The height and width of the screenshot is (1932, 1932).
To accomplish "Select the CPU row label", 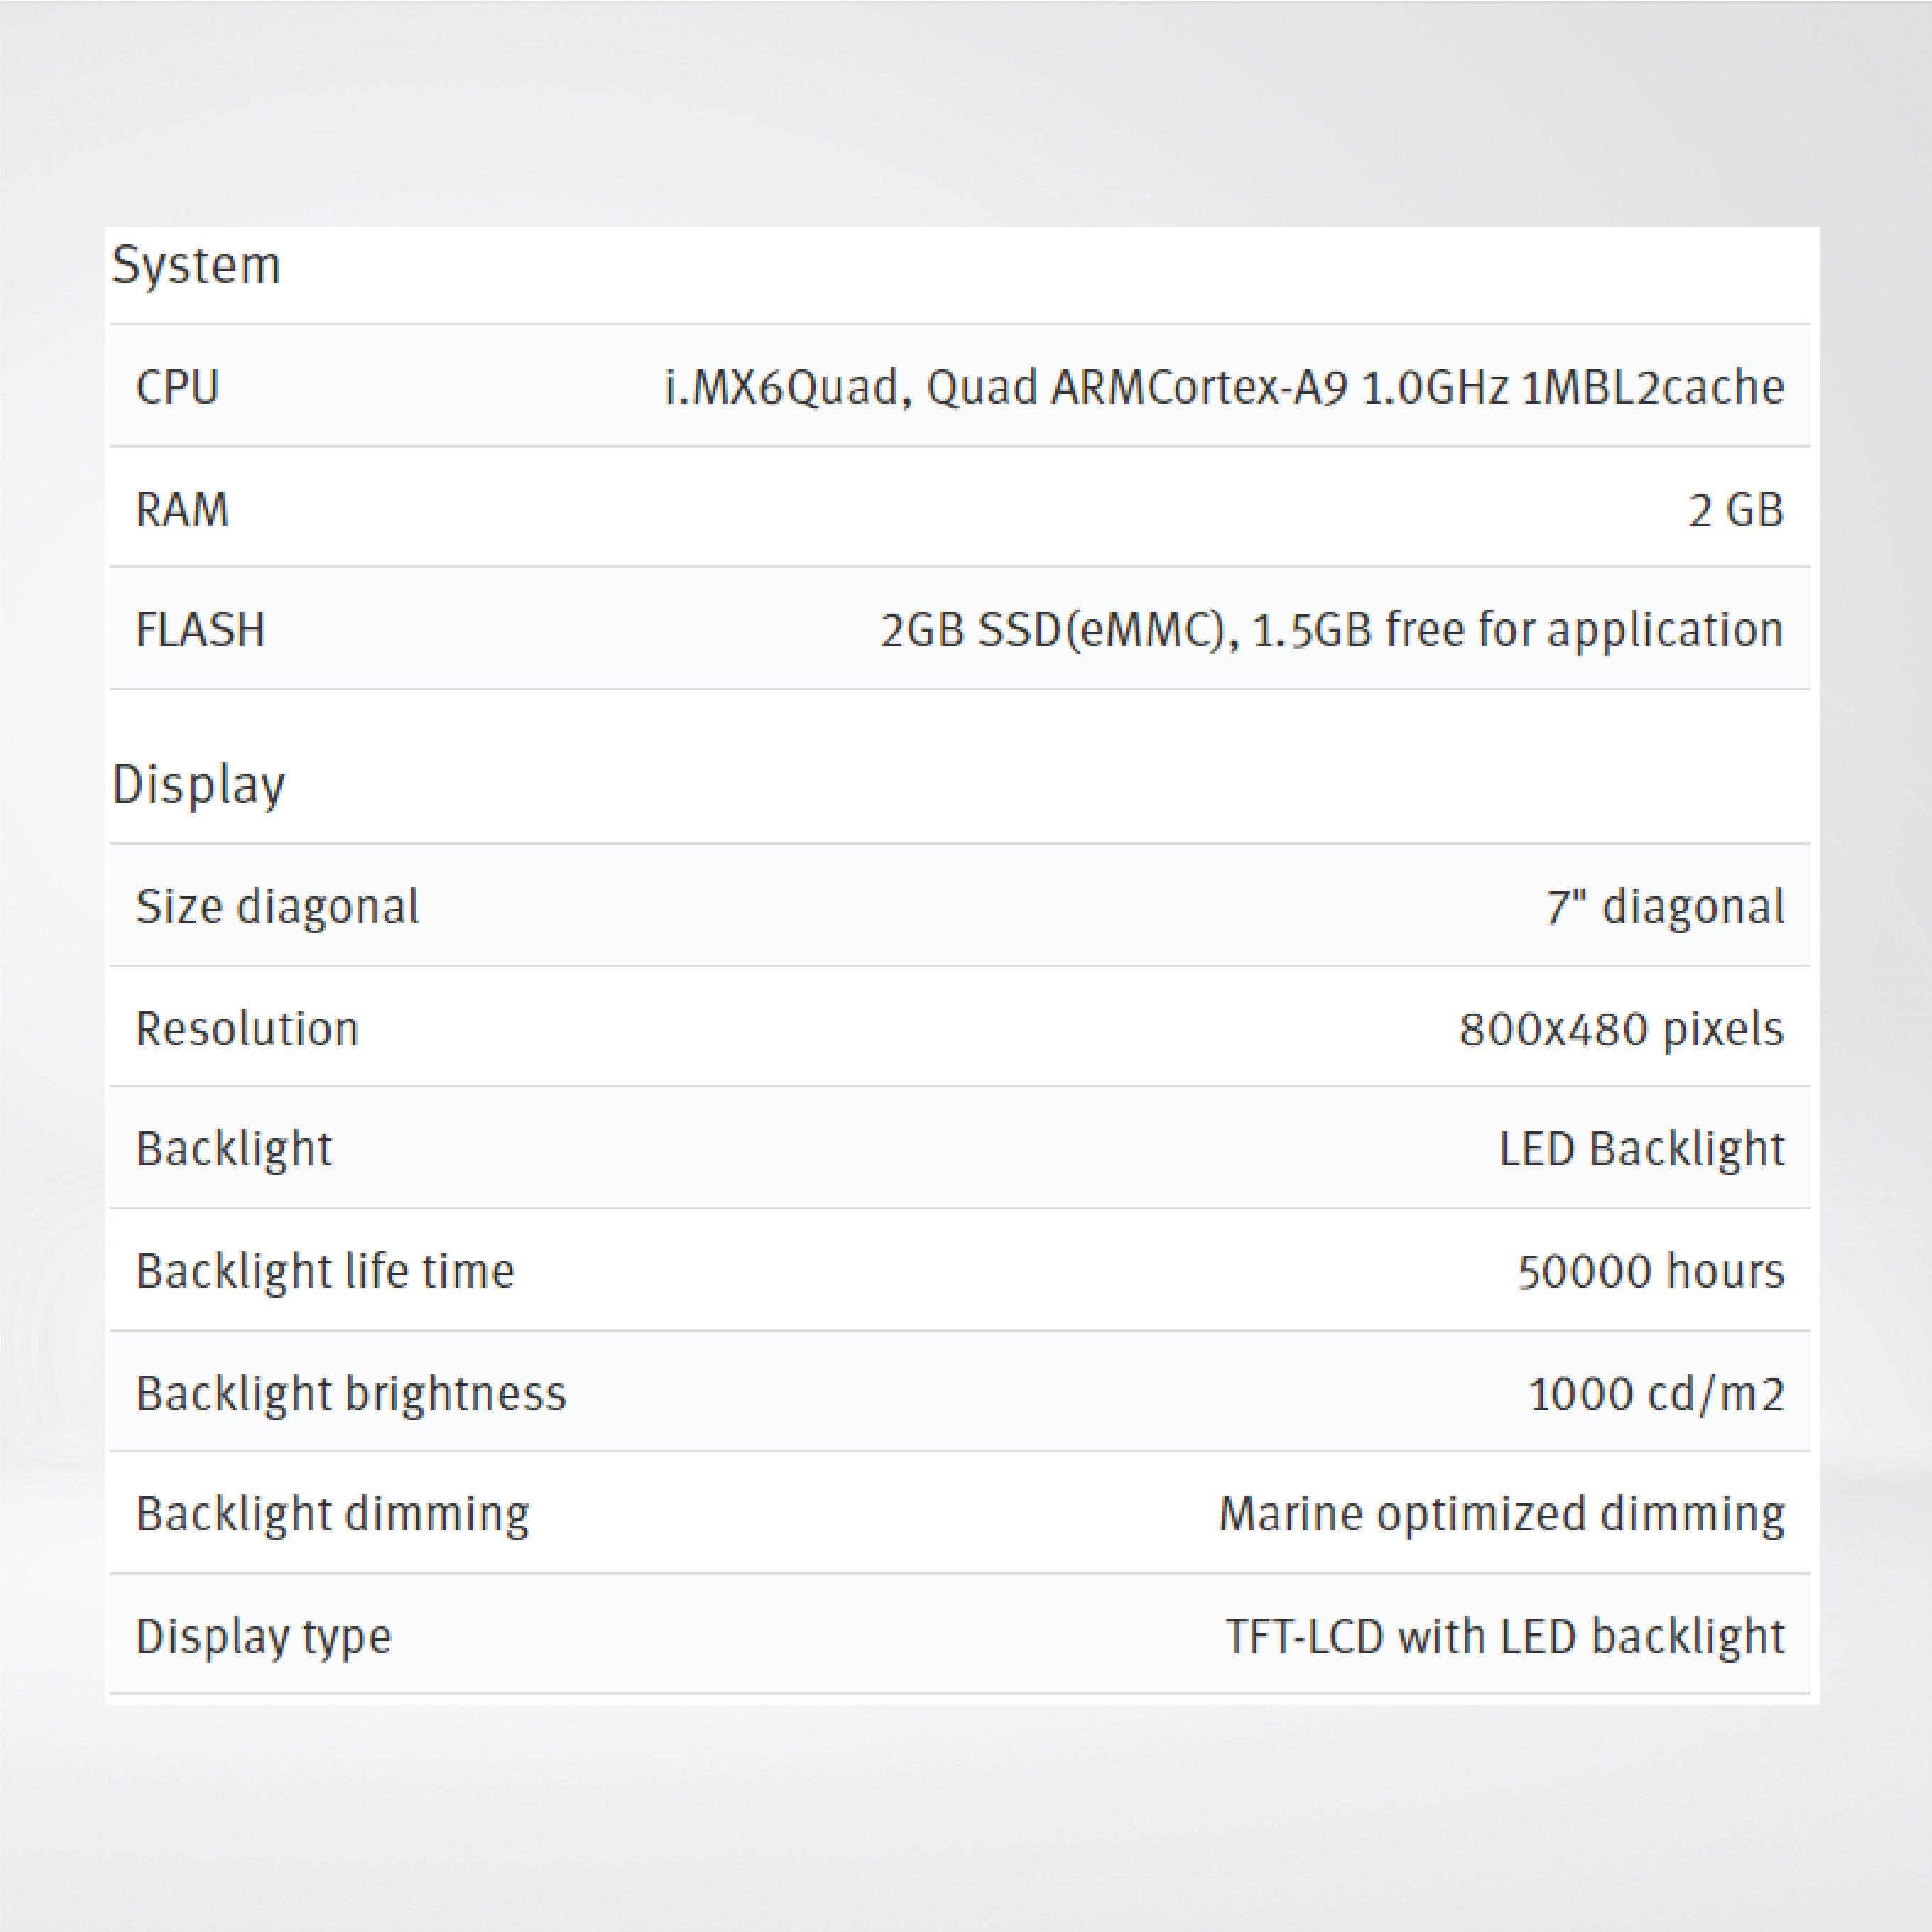I will click(177, 387).
